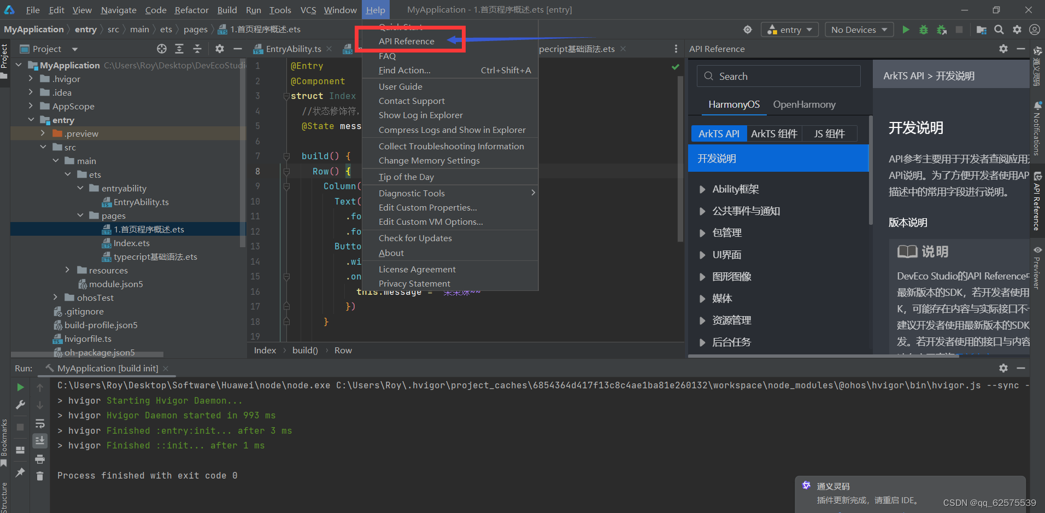
Task: Click API category list vertical scrollbar
Action: click(x=871, y=170)
